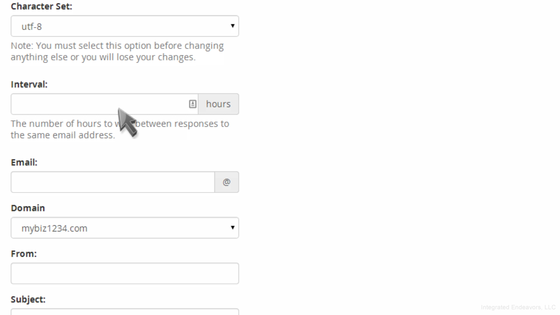Click the hours unit label beside Interval
Screen dimensions: 560x315
[x=218, y=104]
